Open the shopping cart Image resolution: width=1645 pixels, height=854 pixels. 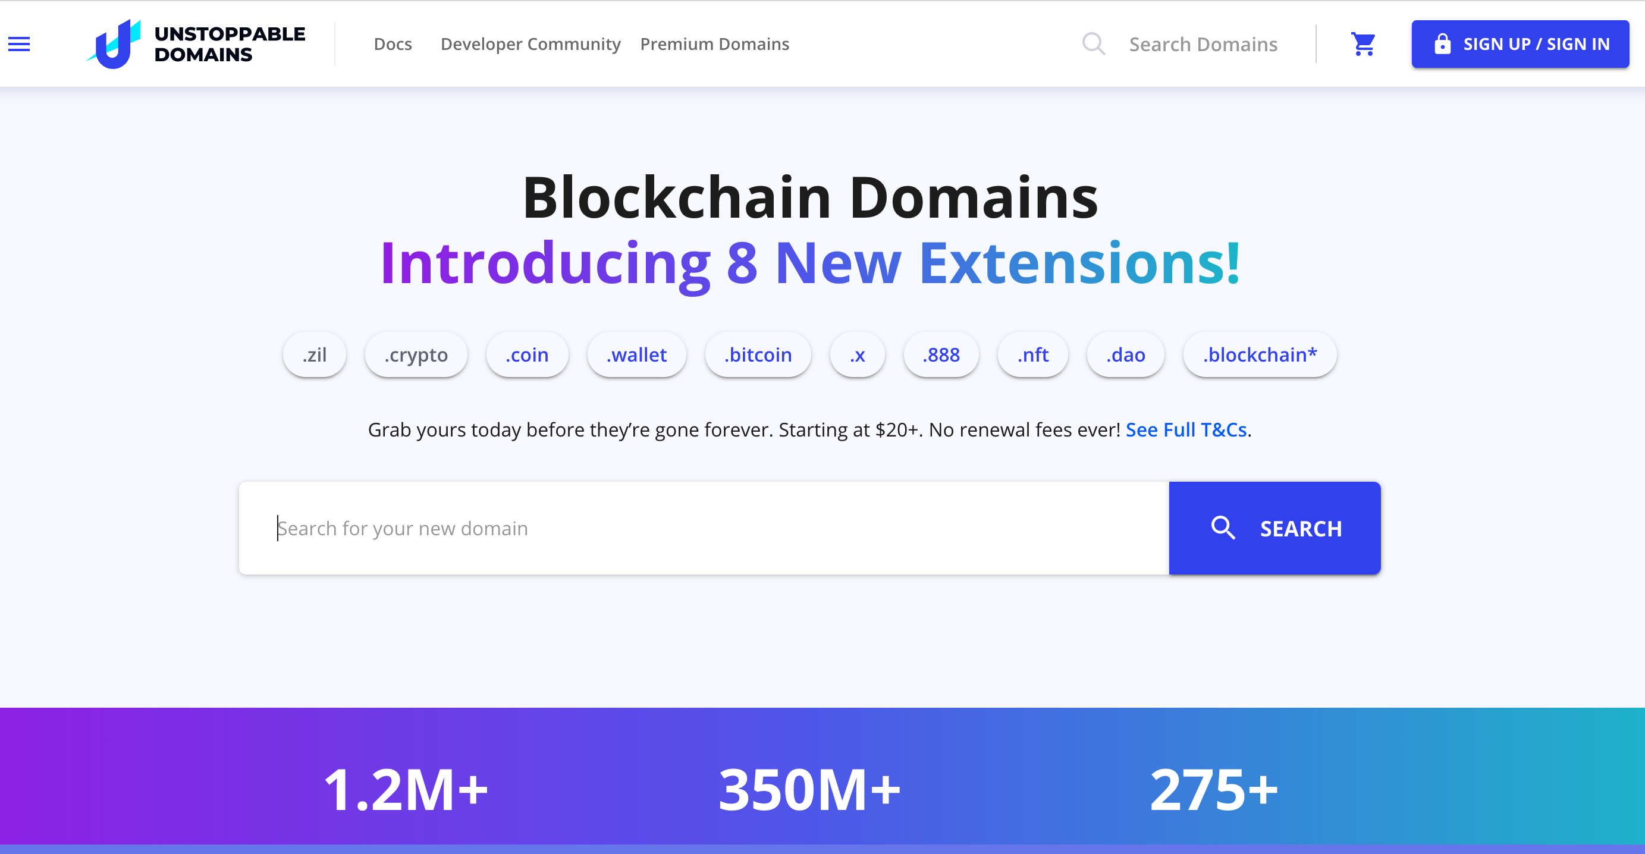[1363, 44]
